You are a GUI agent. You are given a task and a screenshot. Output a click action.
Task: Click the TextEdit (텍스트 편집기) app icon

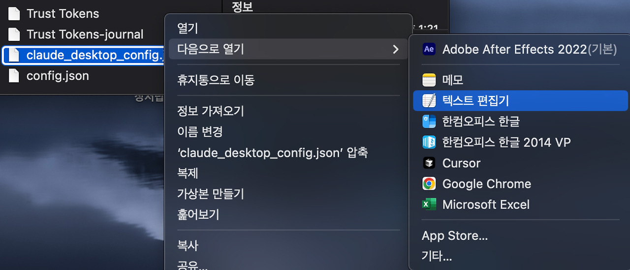pos(429,101)
